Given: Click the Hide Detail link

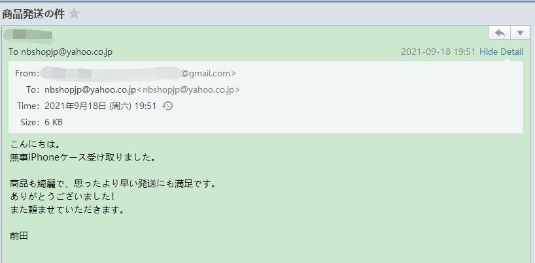Looking at the screenshot, I should pos(501,52).
